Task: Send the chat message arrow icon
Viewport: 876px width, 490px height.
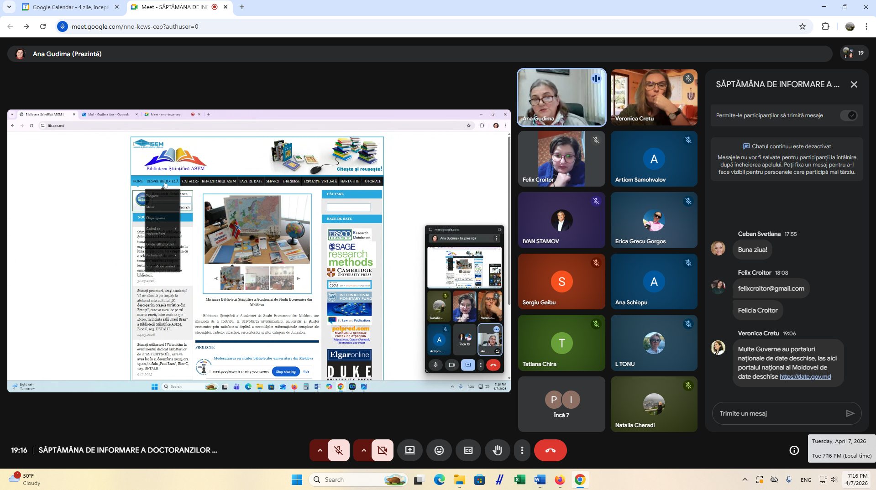Action: point(850,413)
